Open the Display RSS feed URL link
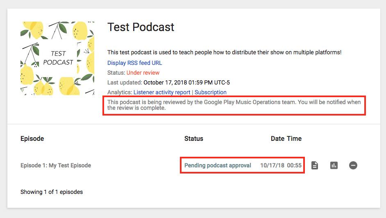 pyautogui.click(x=135, y=63)
